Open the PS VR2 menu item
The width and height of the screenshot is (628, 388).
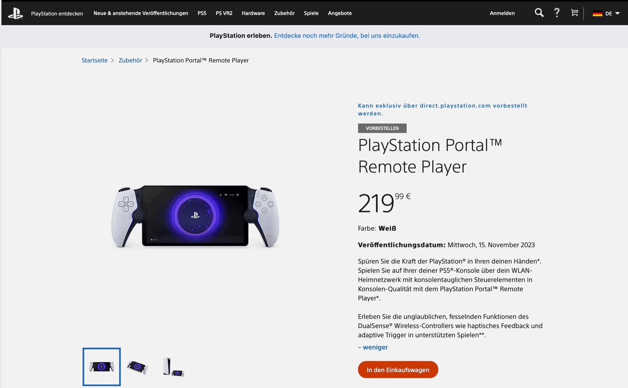click(224, 13)
